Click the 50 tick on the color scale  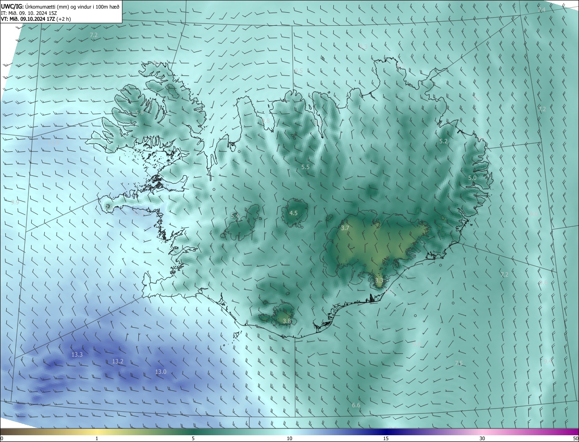click(575, 439)
